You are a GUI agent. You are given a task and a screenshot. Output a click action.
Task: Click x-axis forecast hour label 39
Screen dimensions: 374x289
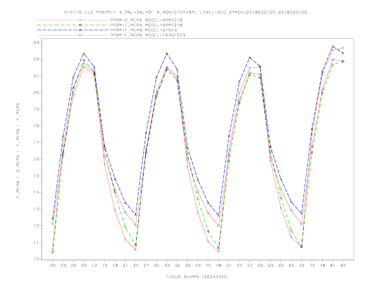187,265
